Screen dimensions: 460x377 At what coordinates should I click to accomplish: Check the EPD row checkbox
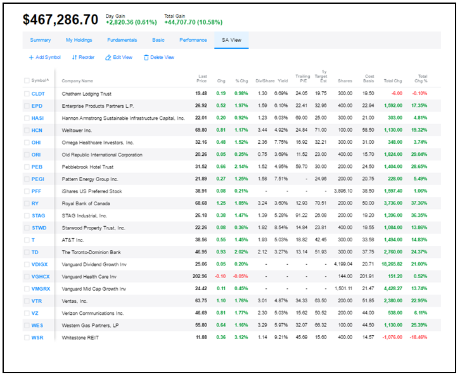tap(27, 106)
